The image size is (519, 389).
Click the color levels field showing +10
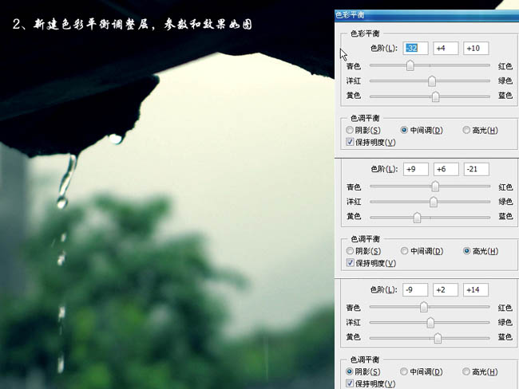point(475,49)
